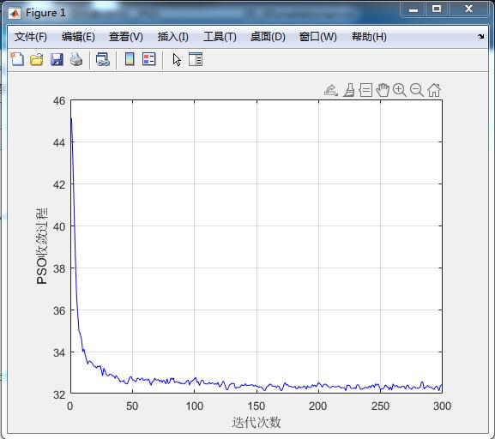This screenshot has width=495, height=439.
Task: Expand the toolbar overflow arrow at menu bar right
Action: [480, 36]
